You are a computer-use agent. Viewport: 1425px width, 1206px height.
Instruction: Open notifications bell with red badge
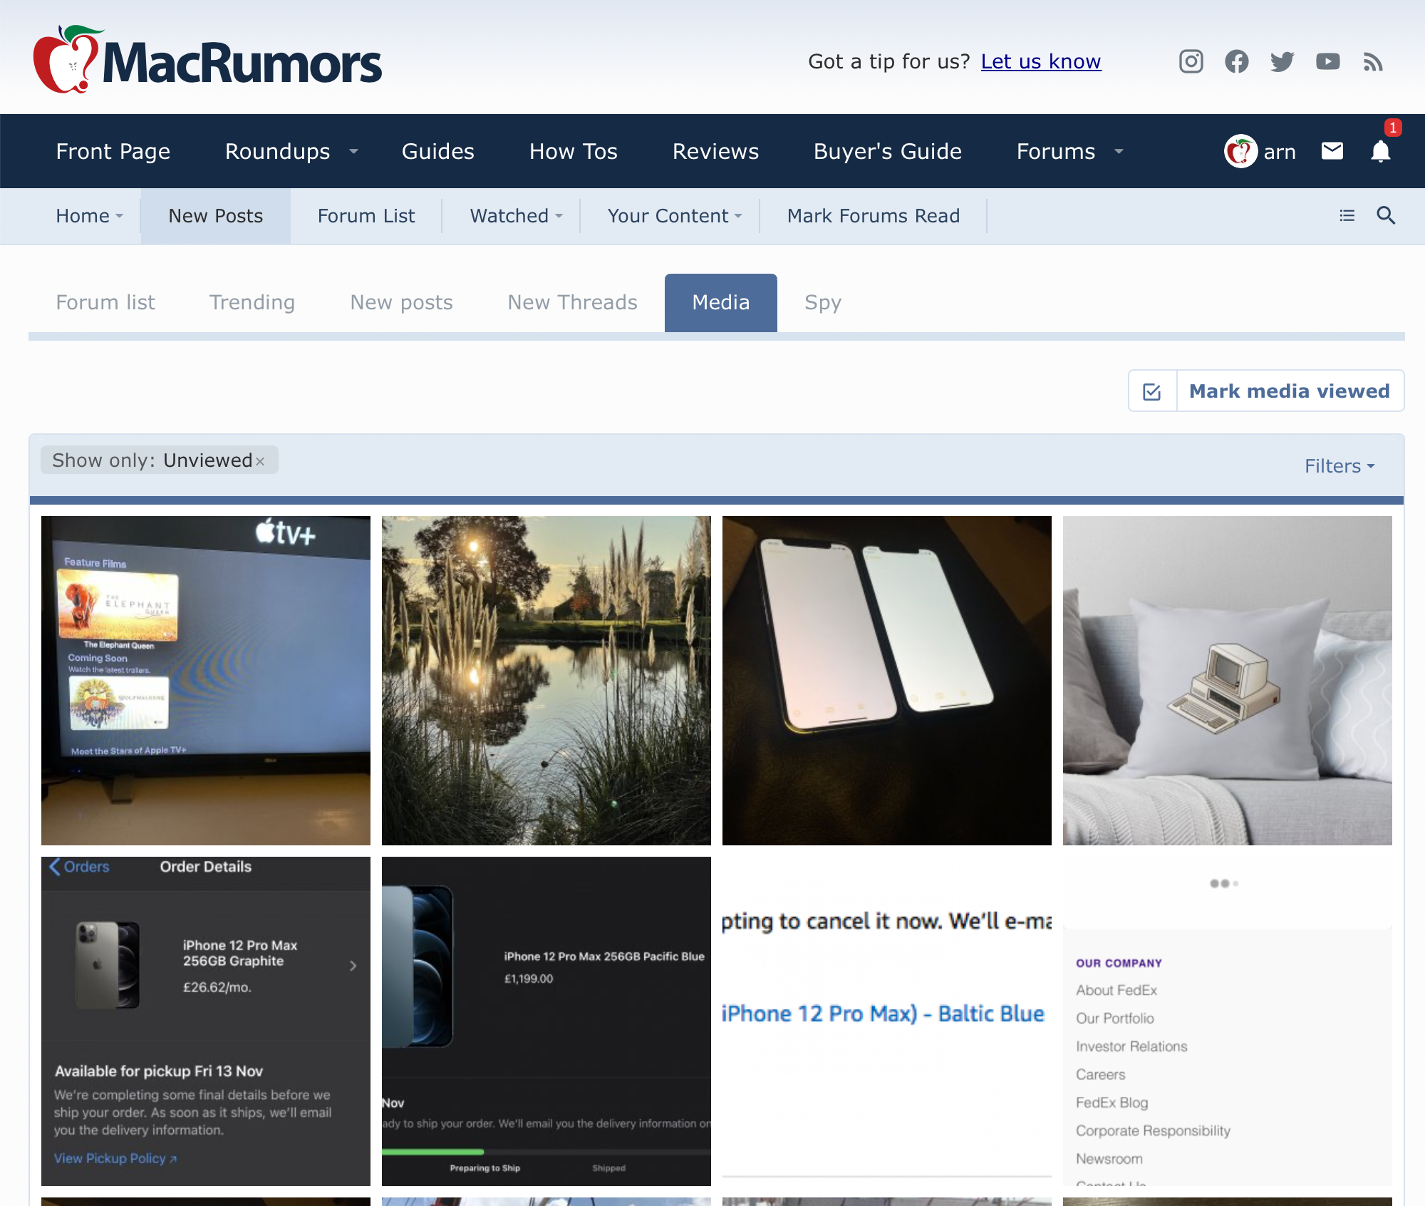tap(1381, 151)
